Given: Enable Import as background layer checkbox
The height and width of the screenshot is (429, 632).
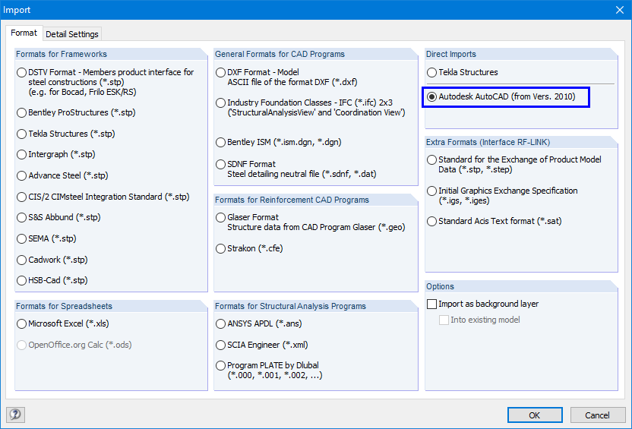Looking at the screenshot, I should pyautogui.click(x=432, y=304).
